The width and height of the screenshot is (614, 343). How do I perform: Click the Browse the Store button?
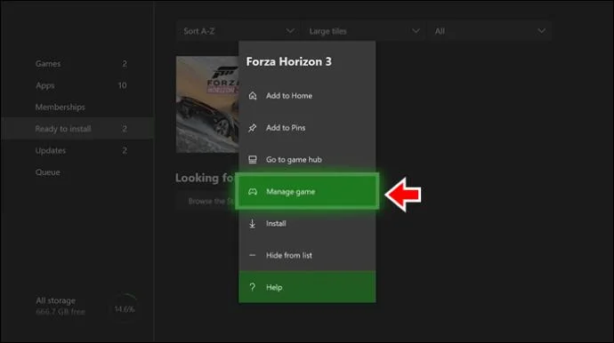click(206, 201)
